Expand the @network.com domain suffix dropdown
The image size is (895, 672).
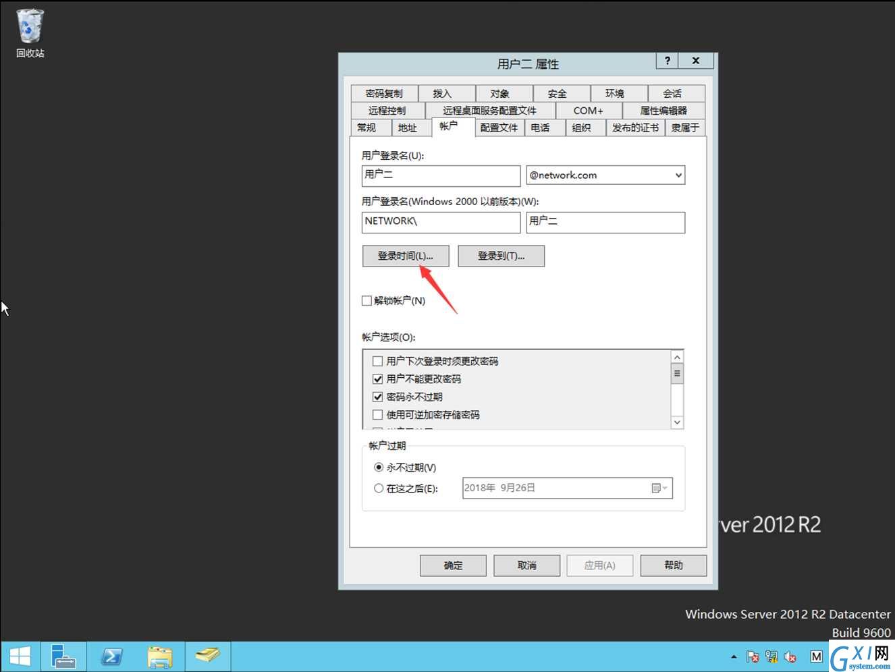pos(678,175)
